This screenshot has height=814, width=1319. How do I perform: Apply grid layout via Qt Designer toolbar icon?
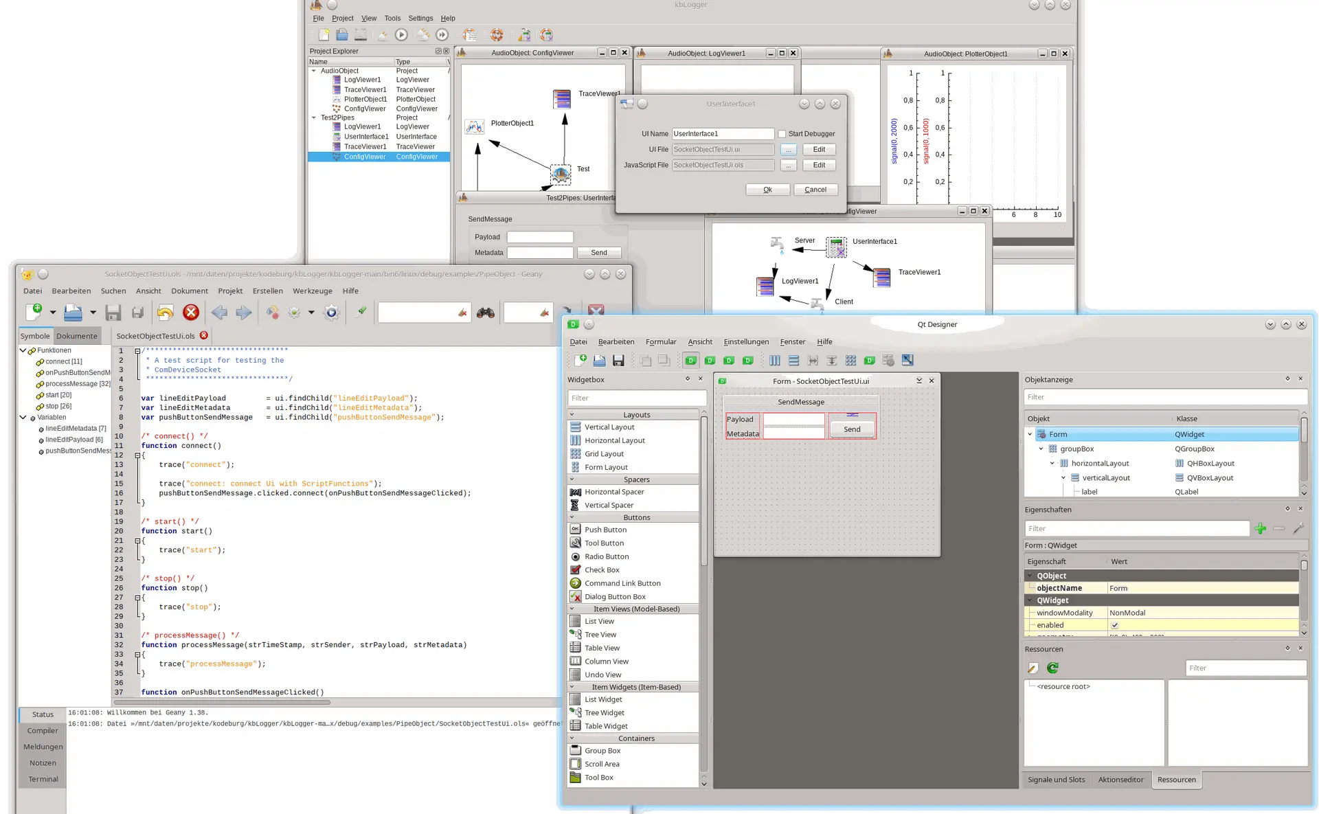(x=850, y=360)
